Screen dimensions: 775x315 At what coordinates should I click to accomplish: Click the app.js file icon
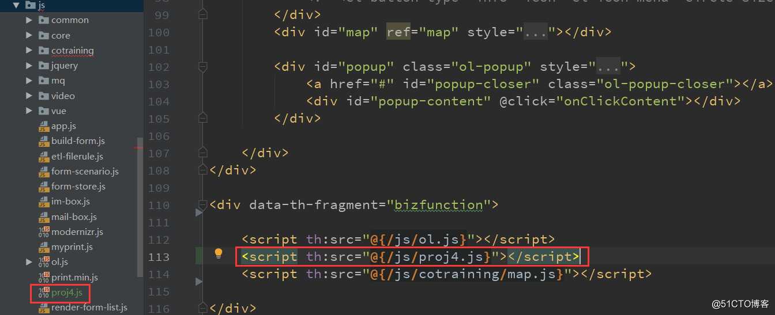44,126
